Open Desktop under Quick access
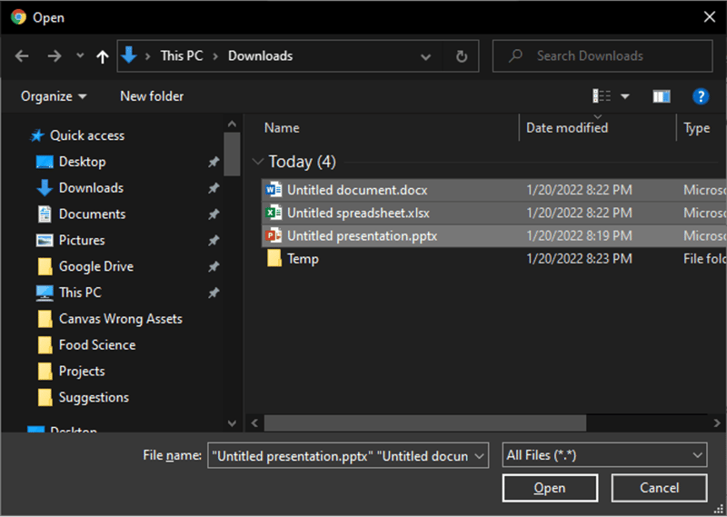The width and height of the screenshot is (727, 517). click(x=82, y=162)
